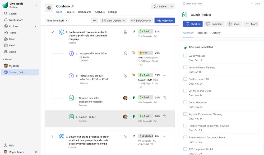Image resolution: width=264 pixels, height=155 pixels.
Task: Click the green Planner flag on Launch Product row
Action: click(134, 116)
